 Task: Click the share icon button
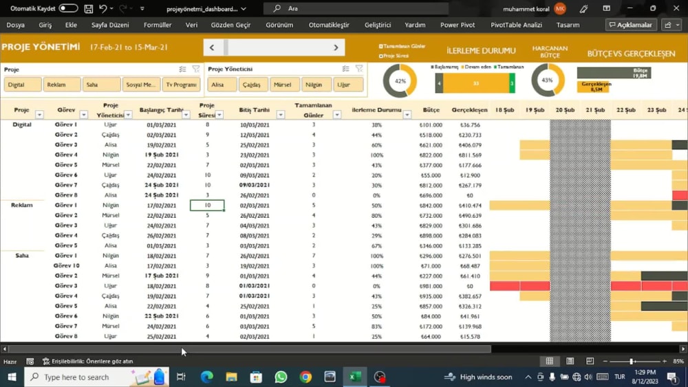point(671,25)
